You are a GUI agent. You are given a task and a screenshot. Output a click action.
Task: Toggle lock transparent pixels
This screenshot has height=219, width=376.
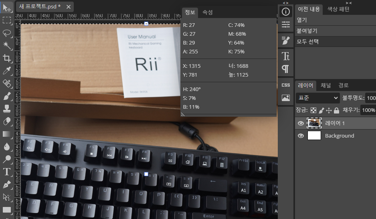(313, 110)
